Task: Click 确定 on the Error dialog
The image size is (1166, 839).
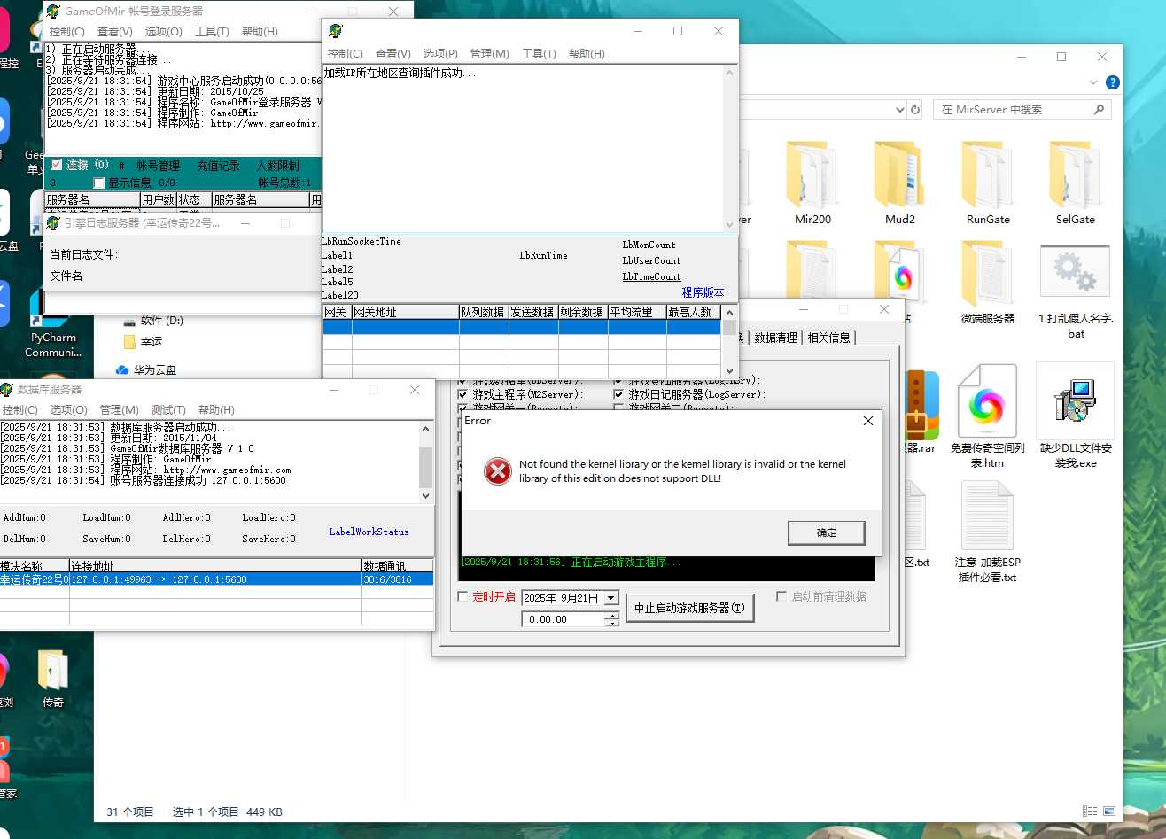Action: click(826, 532)
